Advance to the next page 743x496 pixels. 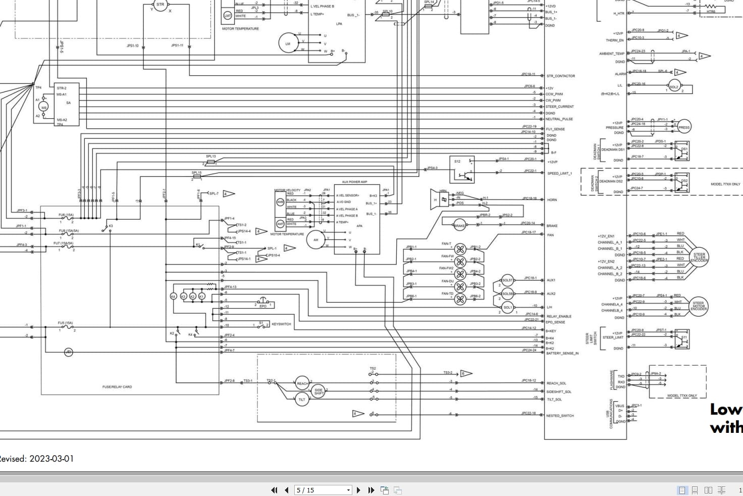pyautogui.click(x=358, y=490)
